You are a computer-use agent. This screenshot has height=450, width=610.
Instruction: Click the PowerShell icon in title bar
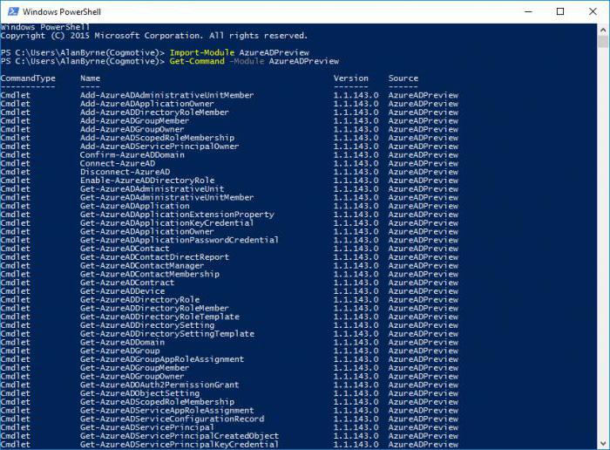tap(13, 11)
